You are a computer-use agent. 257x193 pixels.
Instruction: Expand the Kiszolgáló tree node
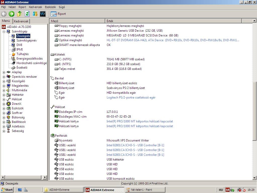pyautogui.click(x=4, y=81)
